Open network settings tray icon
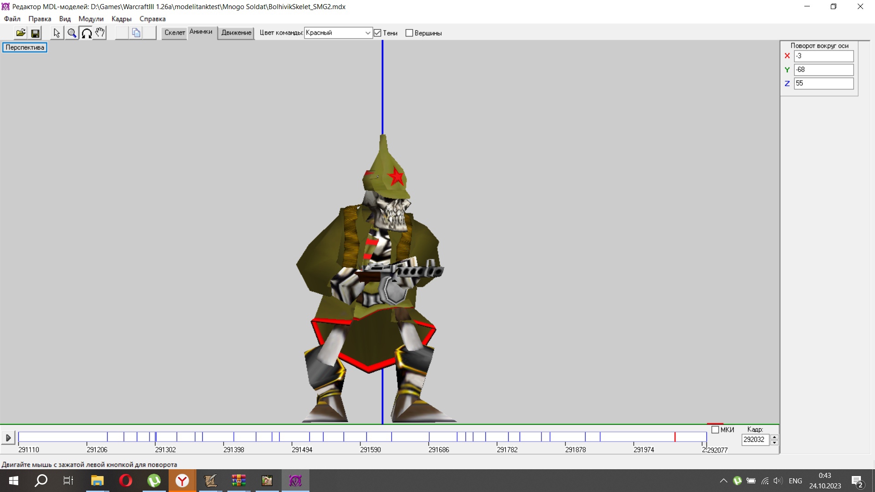This screenshot has height=492, width=875. (765, 481)
